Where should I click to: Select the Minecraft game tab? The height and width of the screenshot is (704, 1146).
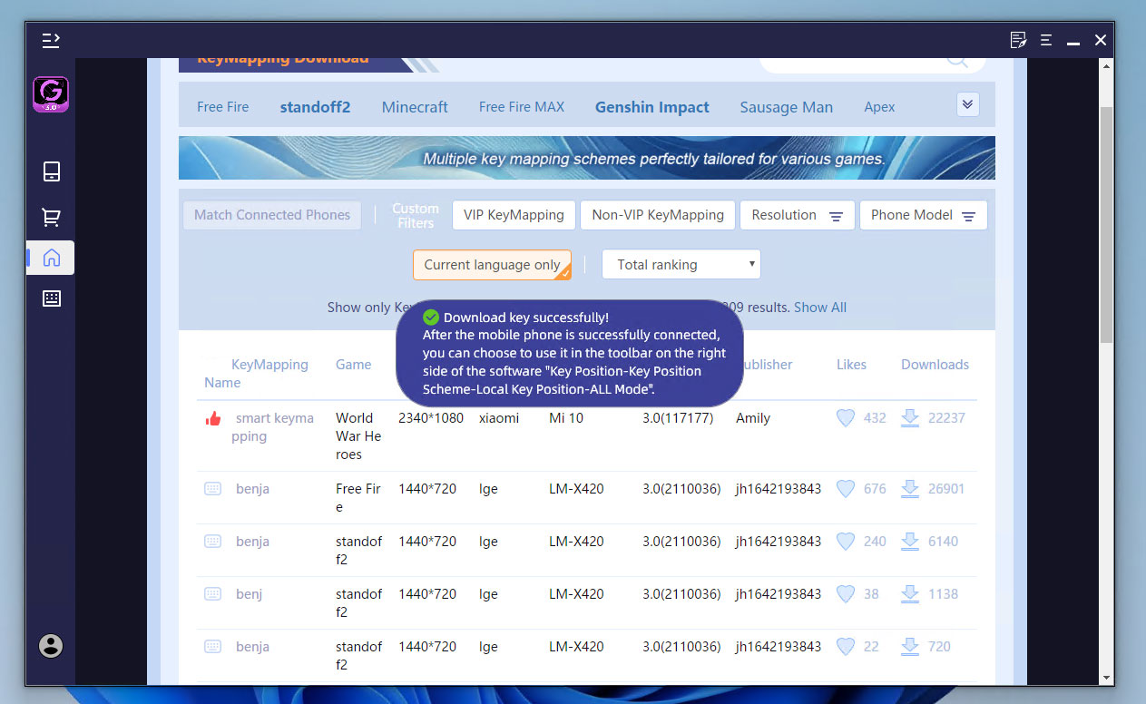click(415, 107)
